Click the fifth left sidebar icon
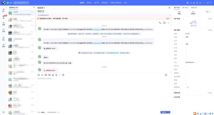This screenshot has height=115, width=214. coord(4,39)
